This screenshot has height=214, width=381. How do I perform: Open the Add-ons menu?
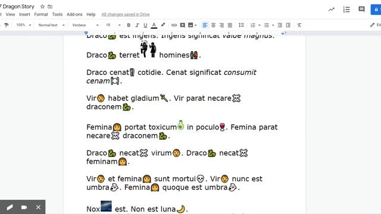point(74,14)
